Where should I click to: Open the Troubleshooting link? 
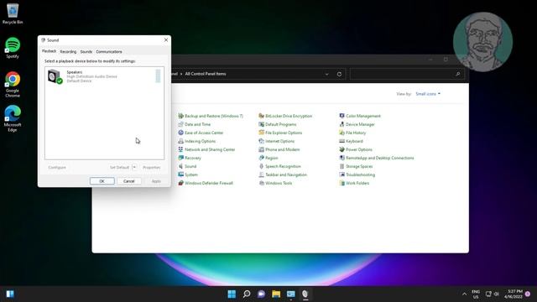click(x=360, y=174)
